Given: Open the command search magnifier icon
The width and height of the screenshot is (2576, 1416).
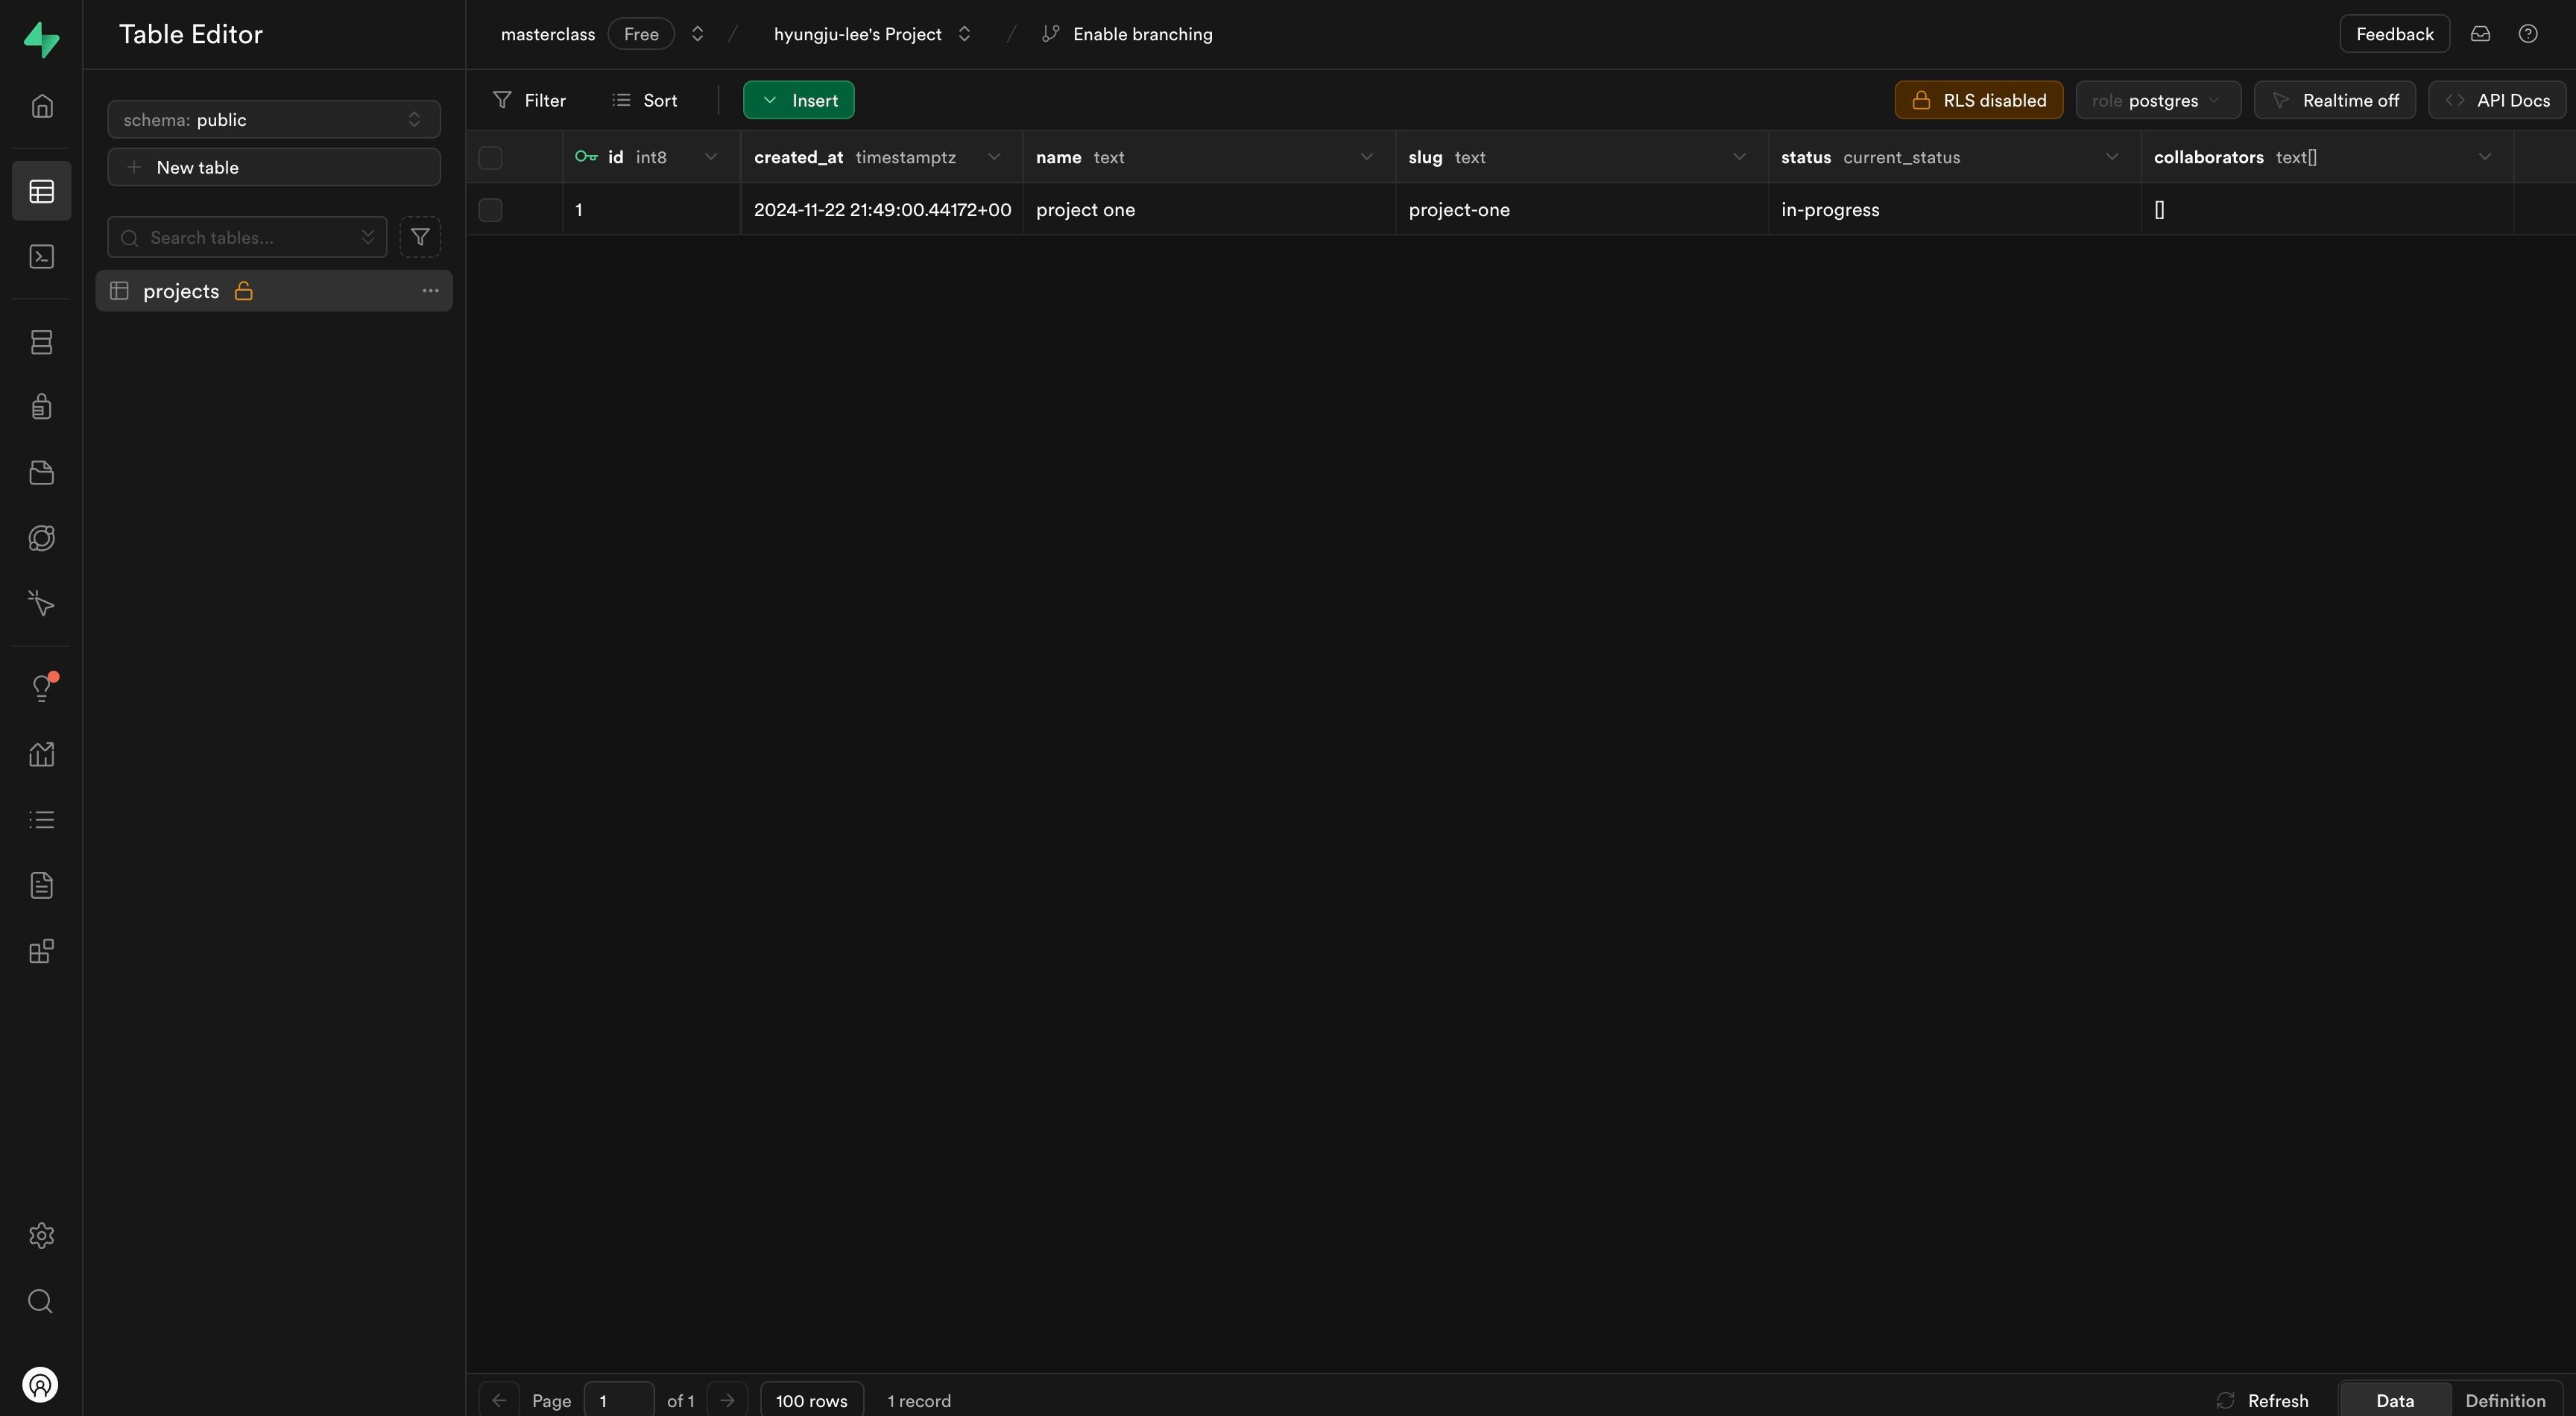Looking at the screenshot, I should point(41,1301).
